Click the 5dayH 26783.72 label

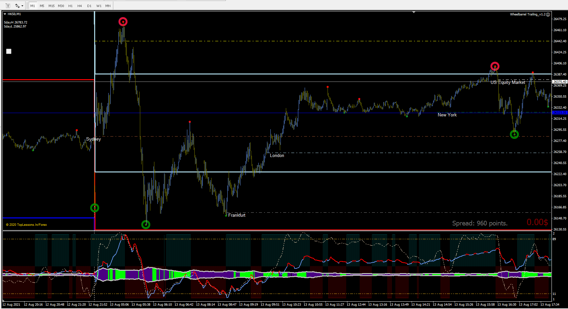[16, 22]
